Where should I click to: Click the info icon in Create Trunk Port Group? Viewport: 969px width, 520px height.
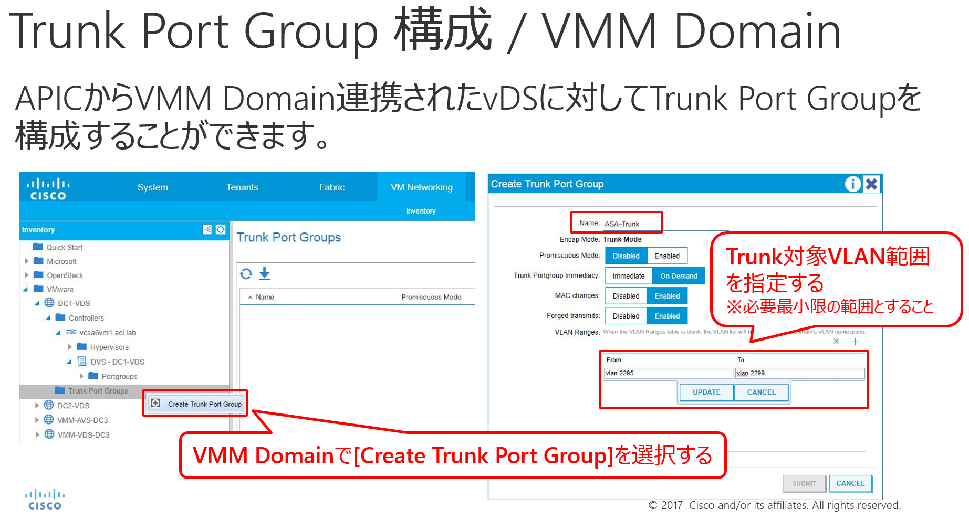click(852, 184)
